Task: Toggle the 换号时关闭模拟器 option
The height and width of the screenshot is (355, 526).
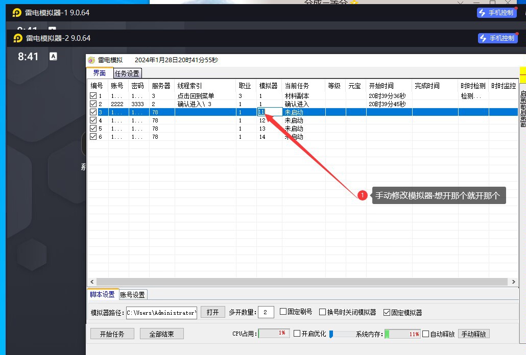Action: coord(322,312)
